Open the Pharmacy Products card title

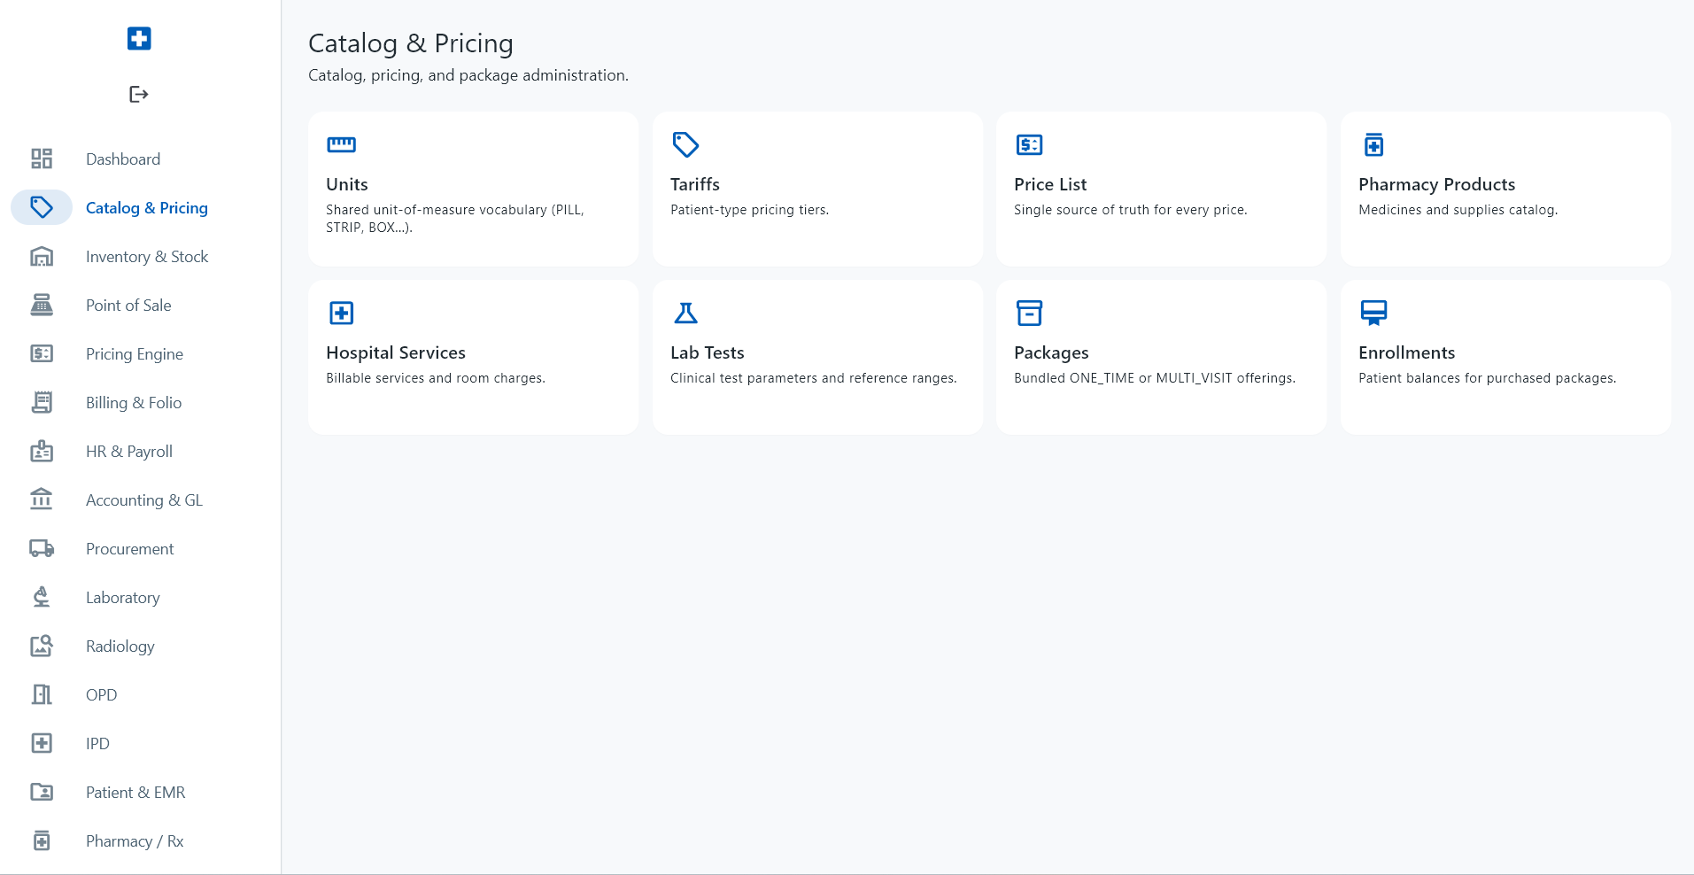point(1437,184)
